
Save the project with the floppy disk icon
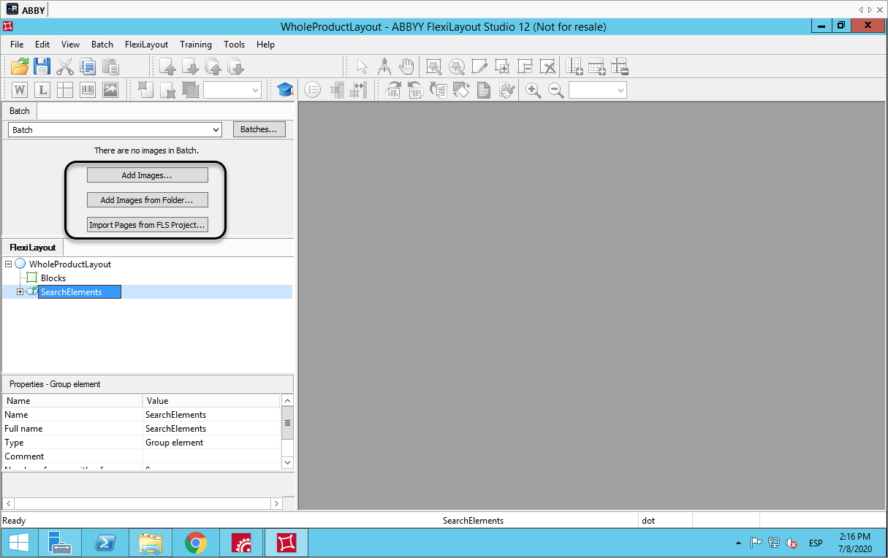point(42,66)
